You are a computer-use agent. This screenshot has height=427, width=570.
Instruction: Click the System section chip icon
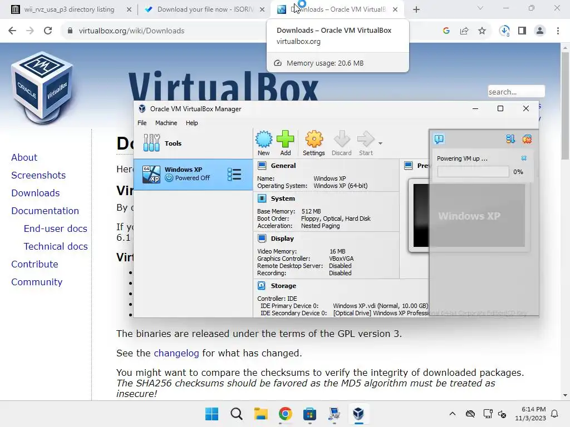tap(262, 198)
